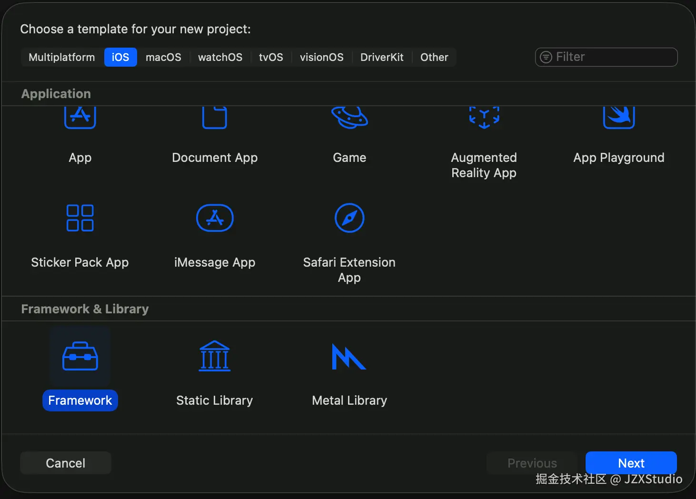Image resolution: width=696 pixels, height=499 pixels.
Task: Switch to the Multiplatform tab
Action: tap(62, 57)
